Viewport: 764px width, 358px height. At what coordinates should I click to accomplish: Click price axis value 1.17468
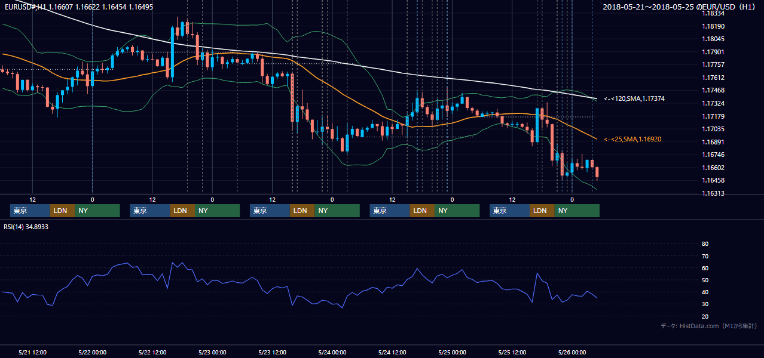point(713,90)
